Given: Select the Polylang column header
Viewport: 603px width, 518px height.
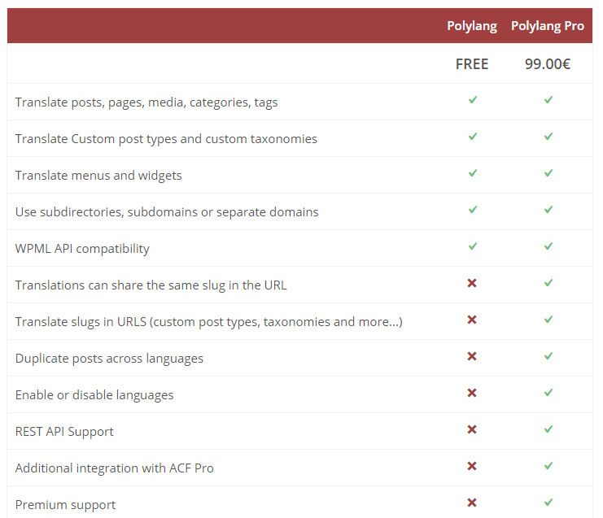Looking at the screenshot, I should [472, 26].
